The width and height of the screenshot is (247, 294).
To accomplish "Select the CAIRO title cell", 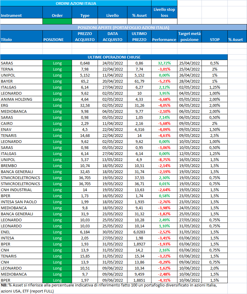I will pyautogui.click(x=21, y=123).
